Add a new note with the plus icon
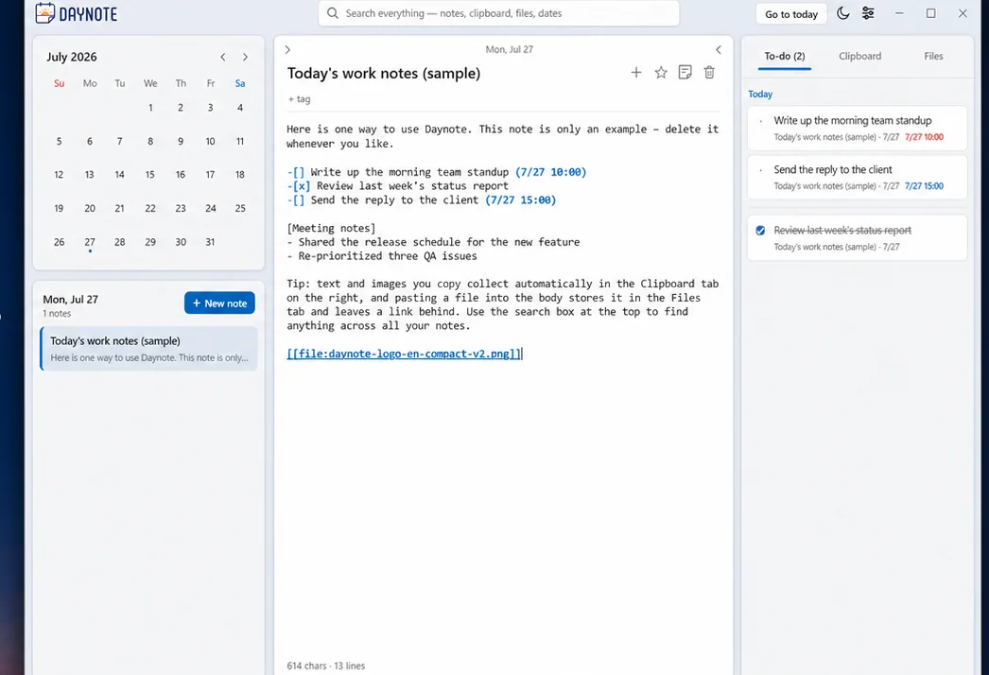Screen dimensions: 989x675 [635, 73]
